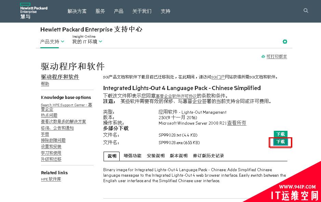Click the printer icon beside 可打印版本
The width and height of the screenshot is (321, 202).
[263, 56]
